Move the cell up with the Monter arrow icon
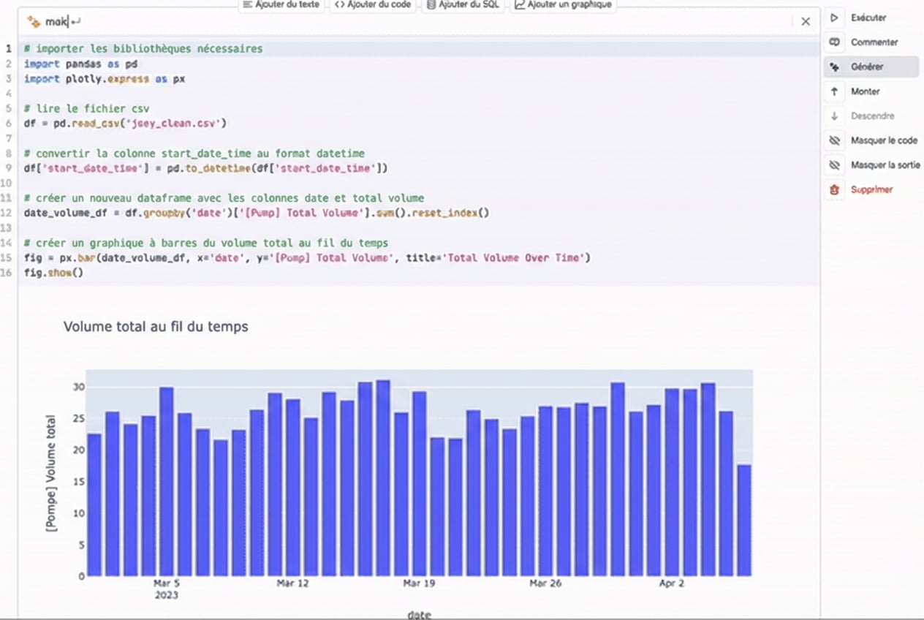924x620 pixels. tap(834, 91)
